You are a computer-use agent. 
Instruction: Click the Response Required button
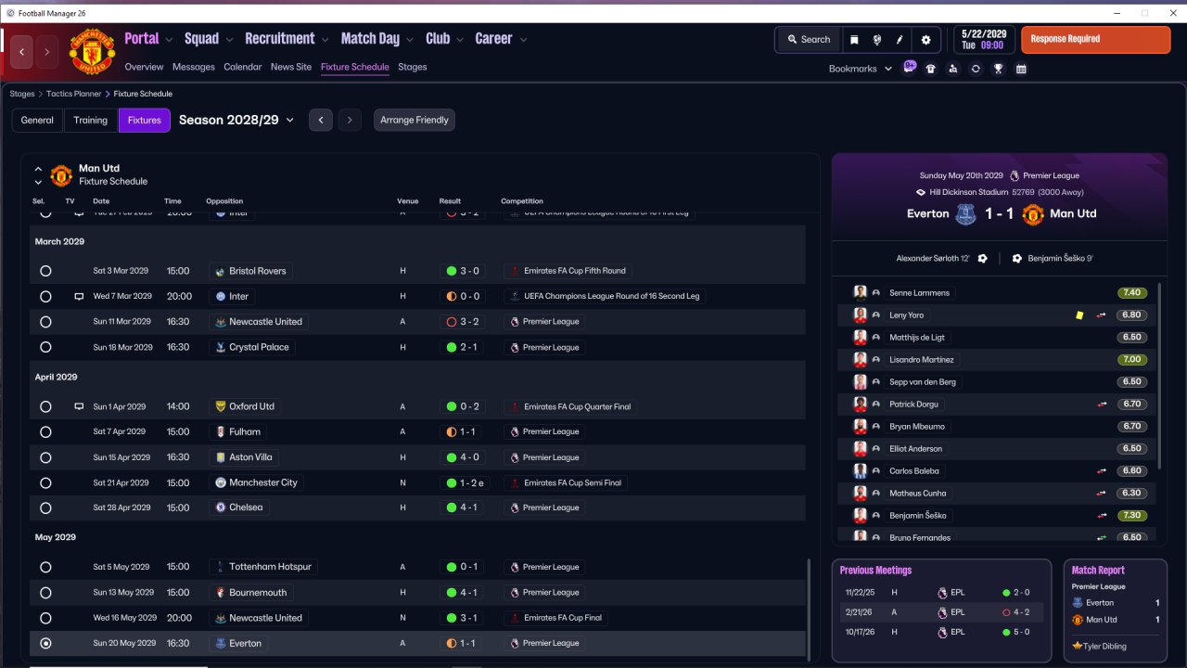point(1095,40)
